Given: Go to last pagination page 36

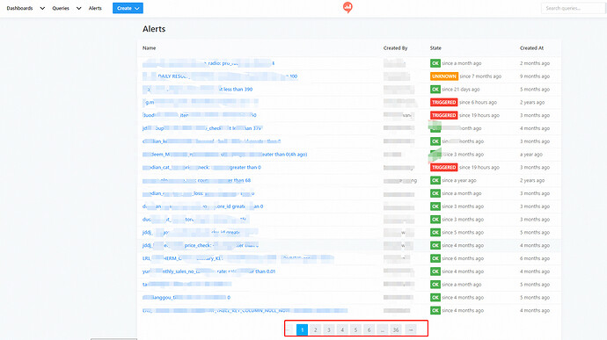Looking at the screenshot, I should tap(396, 330).
